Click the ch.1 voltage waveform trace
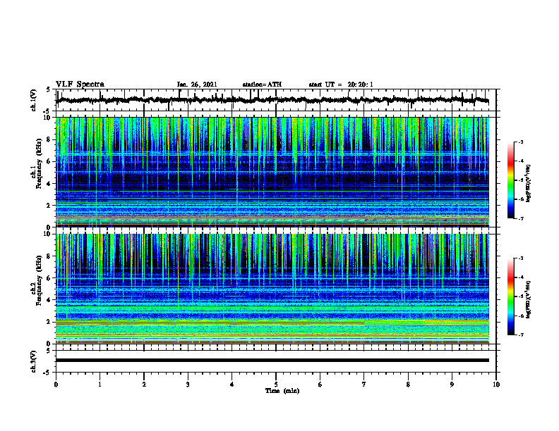This screenshot has width=559, height=431. click(272, 100)
